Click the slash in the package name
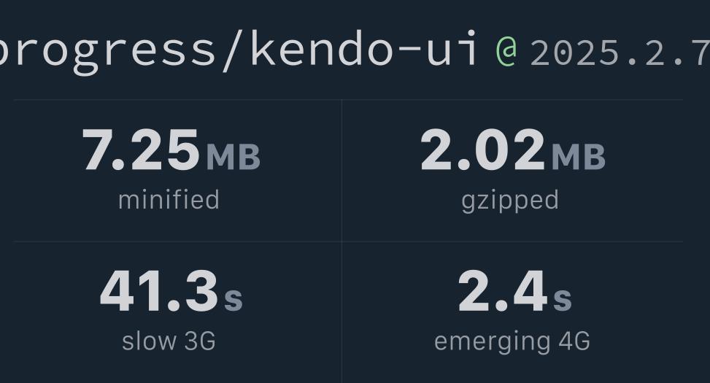 point(234,51)
